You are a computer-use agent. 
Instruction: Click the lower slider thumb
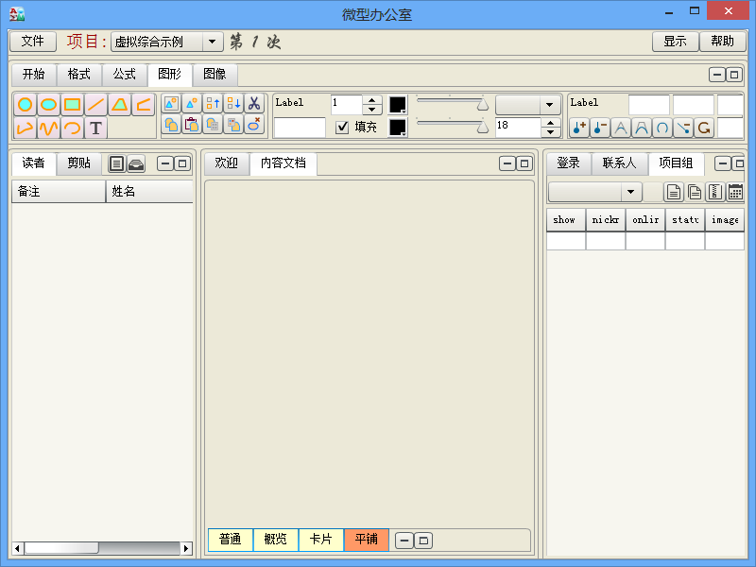pos(482,127)
